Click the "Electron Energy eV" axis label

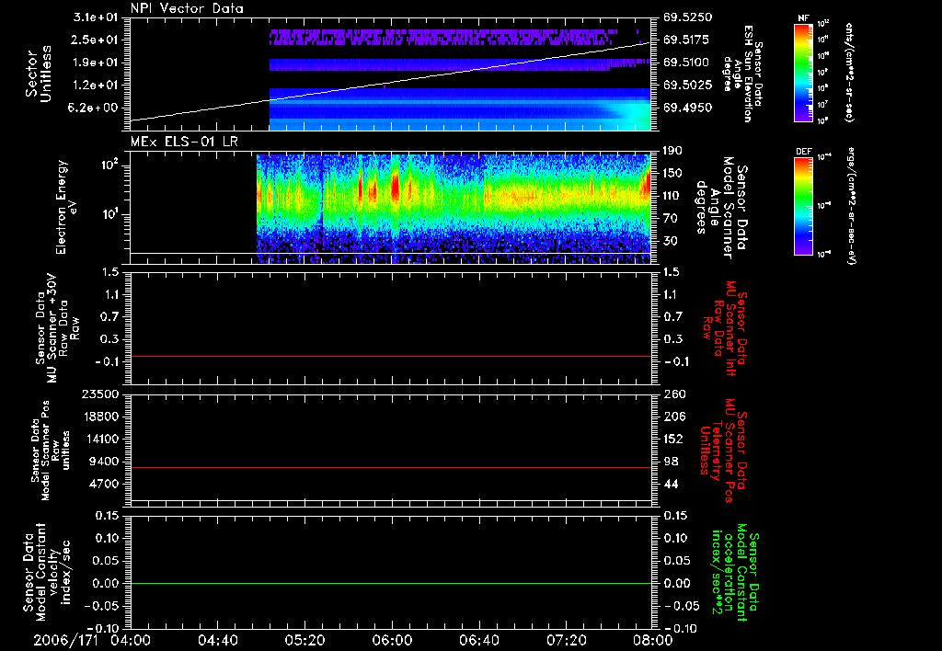tap(66, 207)
